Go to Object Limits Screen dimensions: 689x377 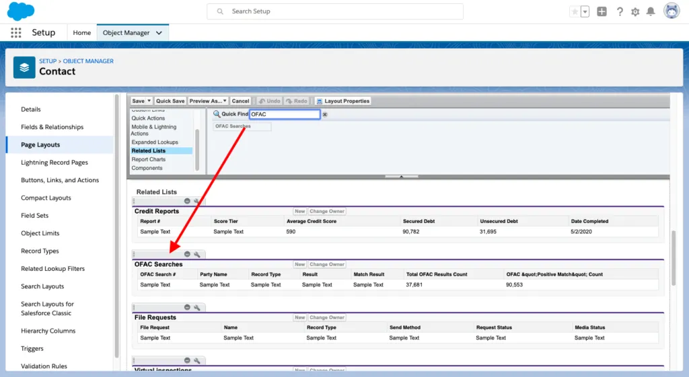pos(40,233)
